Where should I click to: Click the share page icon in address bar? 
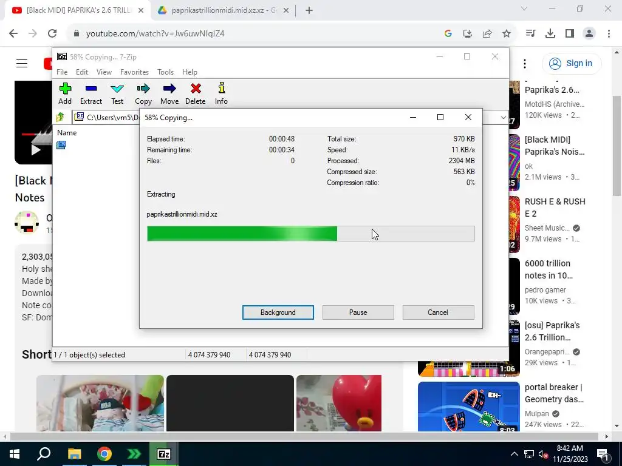[487, 34]
